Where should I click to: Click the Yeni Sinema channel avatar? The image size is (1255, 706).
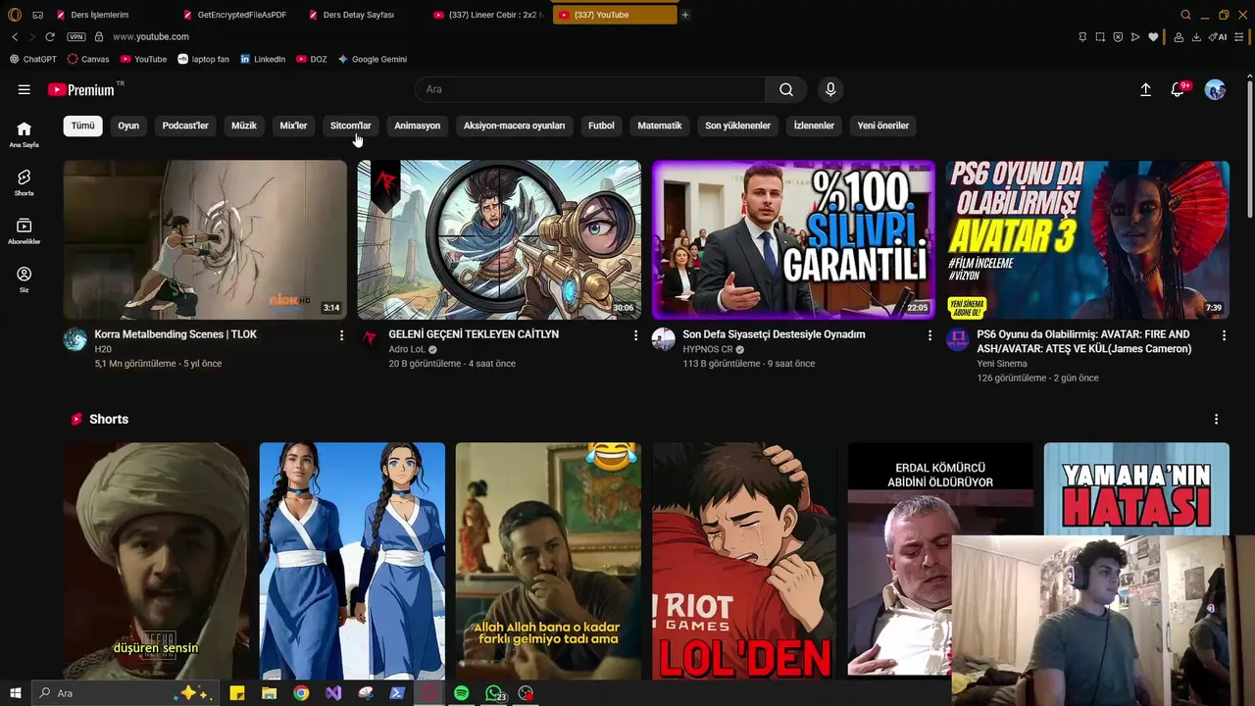pos(958,339)
